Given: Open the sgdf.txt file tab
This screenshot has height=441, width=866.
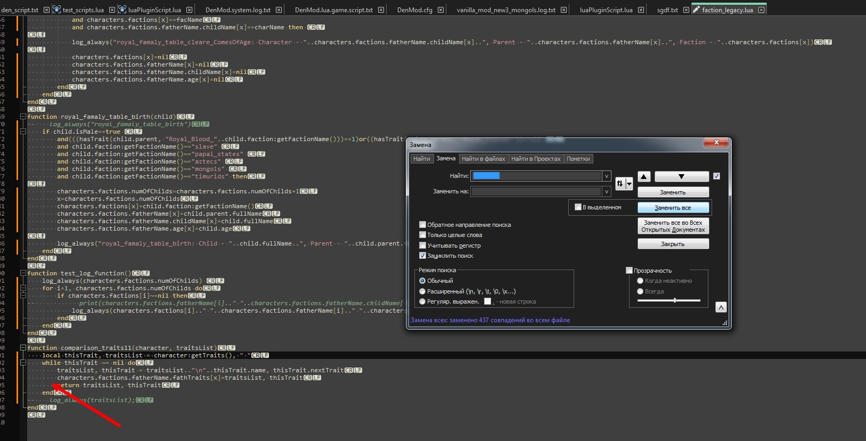Looking at the screenshot, I should [667, 10].
